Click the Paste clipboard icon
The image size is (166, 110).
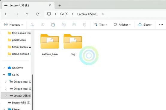(x=53, y=25)
